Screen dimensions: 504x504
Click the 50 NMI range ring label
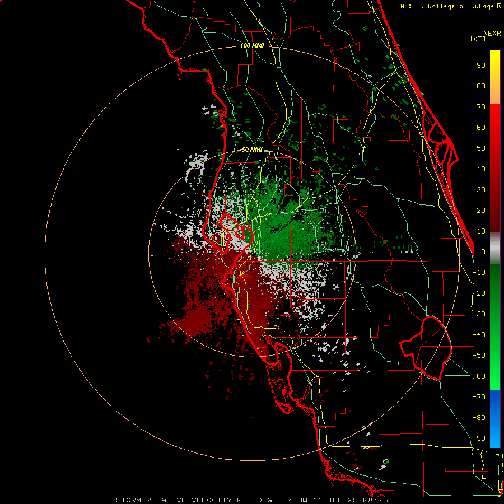tap(252, 150)
